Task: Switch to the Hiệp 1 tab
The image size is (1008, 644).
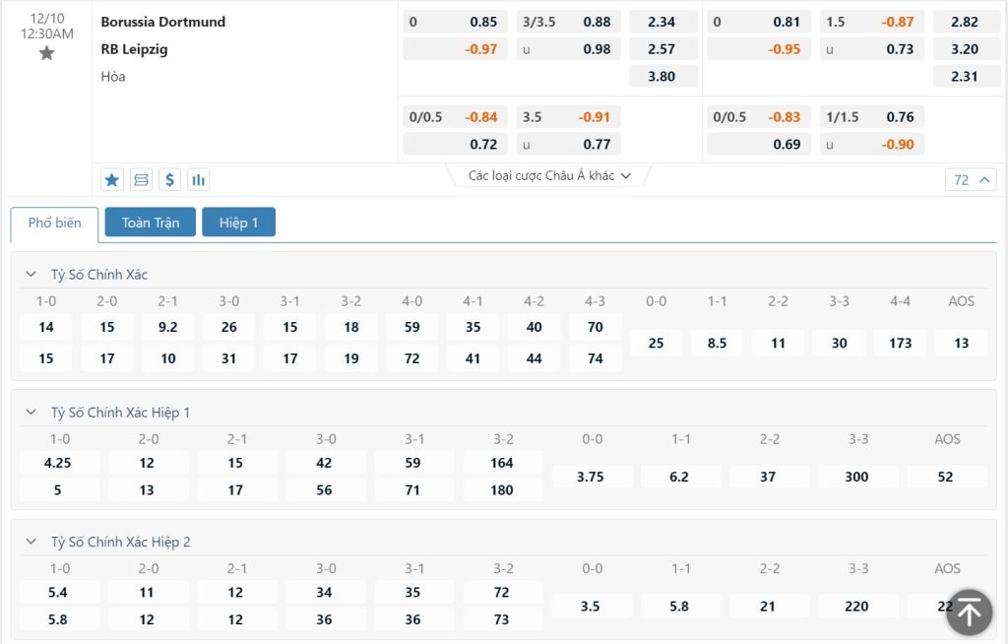Action: tap(238, 222)
